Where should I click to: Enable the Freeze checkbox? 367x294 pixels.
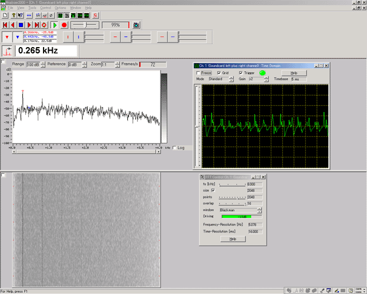pos(198,73)
